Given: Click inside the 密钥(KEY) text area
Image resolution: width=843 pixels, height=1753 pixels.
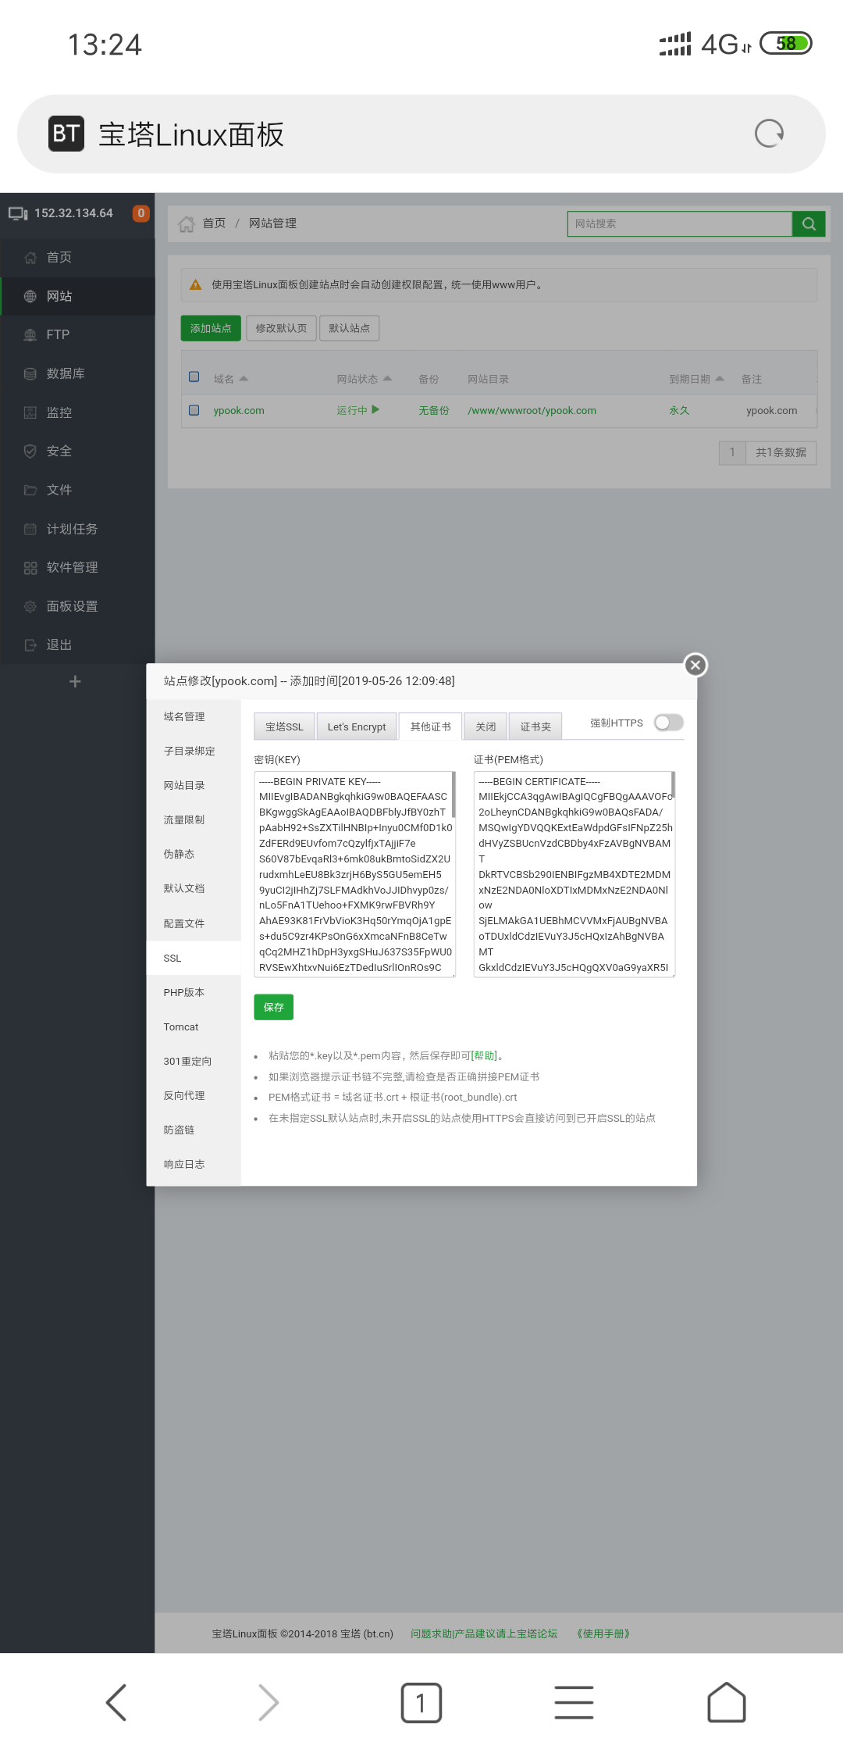Looking at the screenshot, I should click(x=354, y=874).
